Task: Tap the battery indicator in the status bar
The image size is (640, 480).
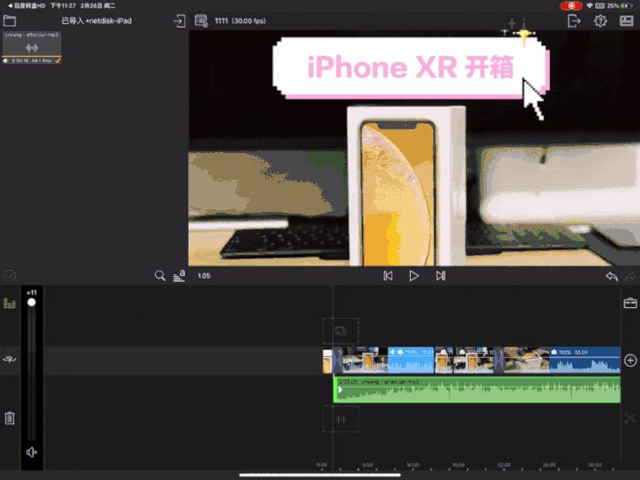Action: (x=625, y=6)
